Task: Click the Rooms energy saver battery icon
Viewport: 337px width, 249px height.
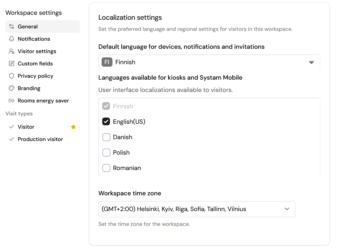Action: [12, 101]
